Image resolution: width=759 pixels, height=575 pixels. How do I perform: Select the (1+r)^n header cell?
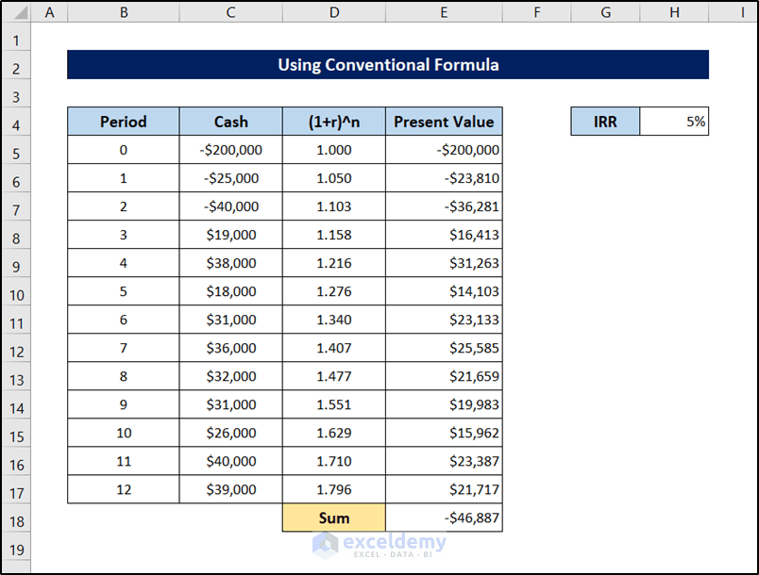pos(333,122)
